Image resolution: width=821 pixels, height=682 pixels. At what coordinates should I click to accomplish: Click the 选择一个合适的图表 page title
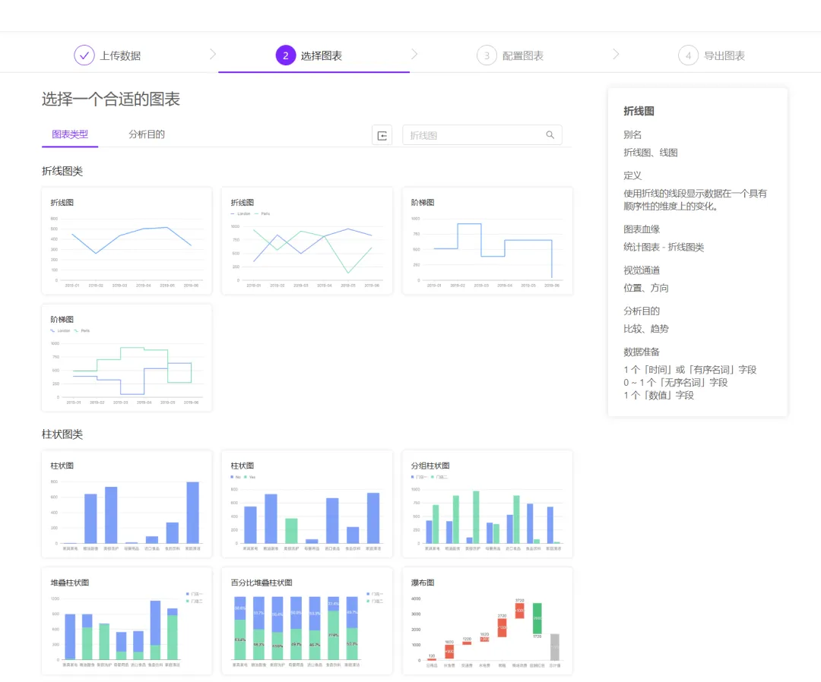(x=111, y=99)
